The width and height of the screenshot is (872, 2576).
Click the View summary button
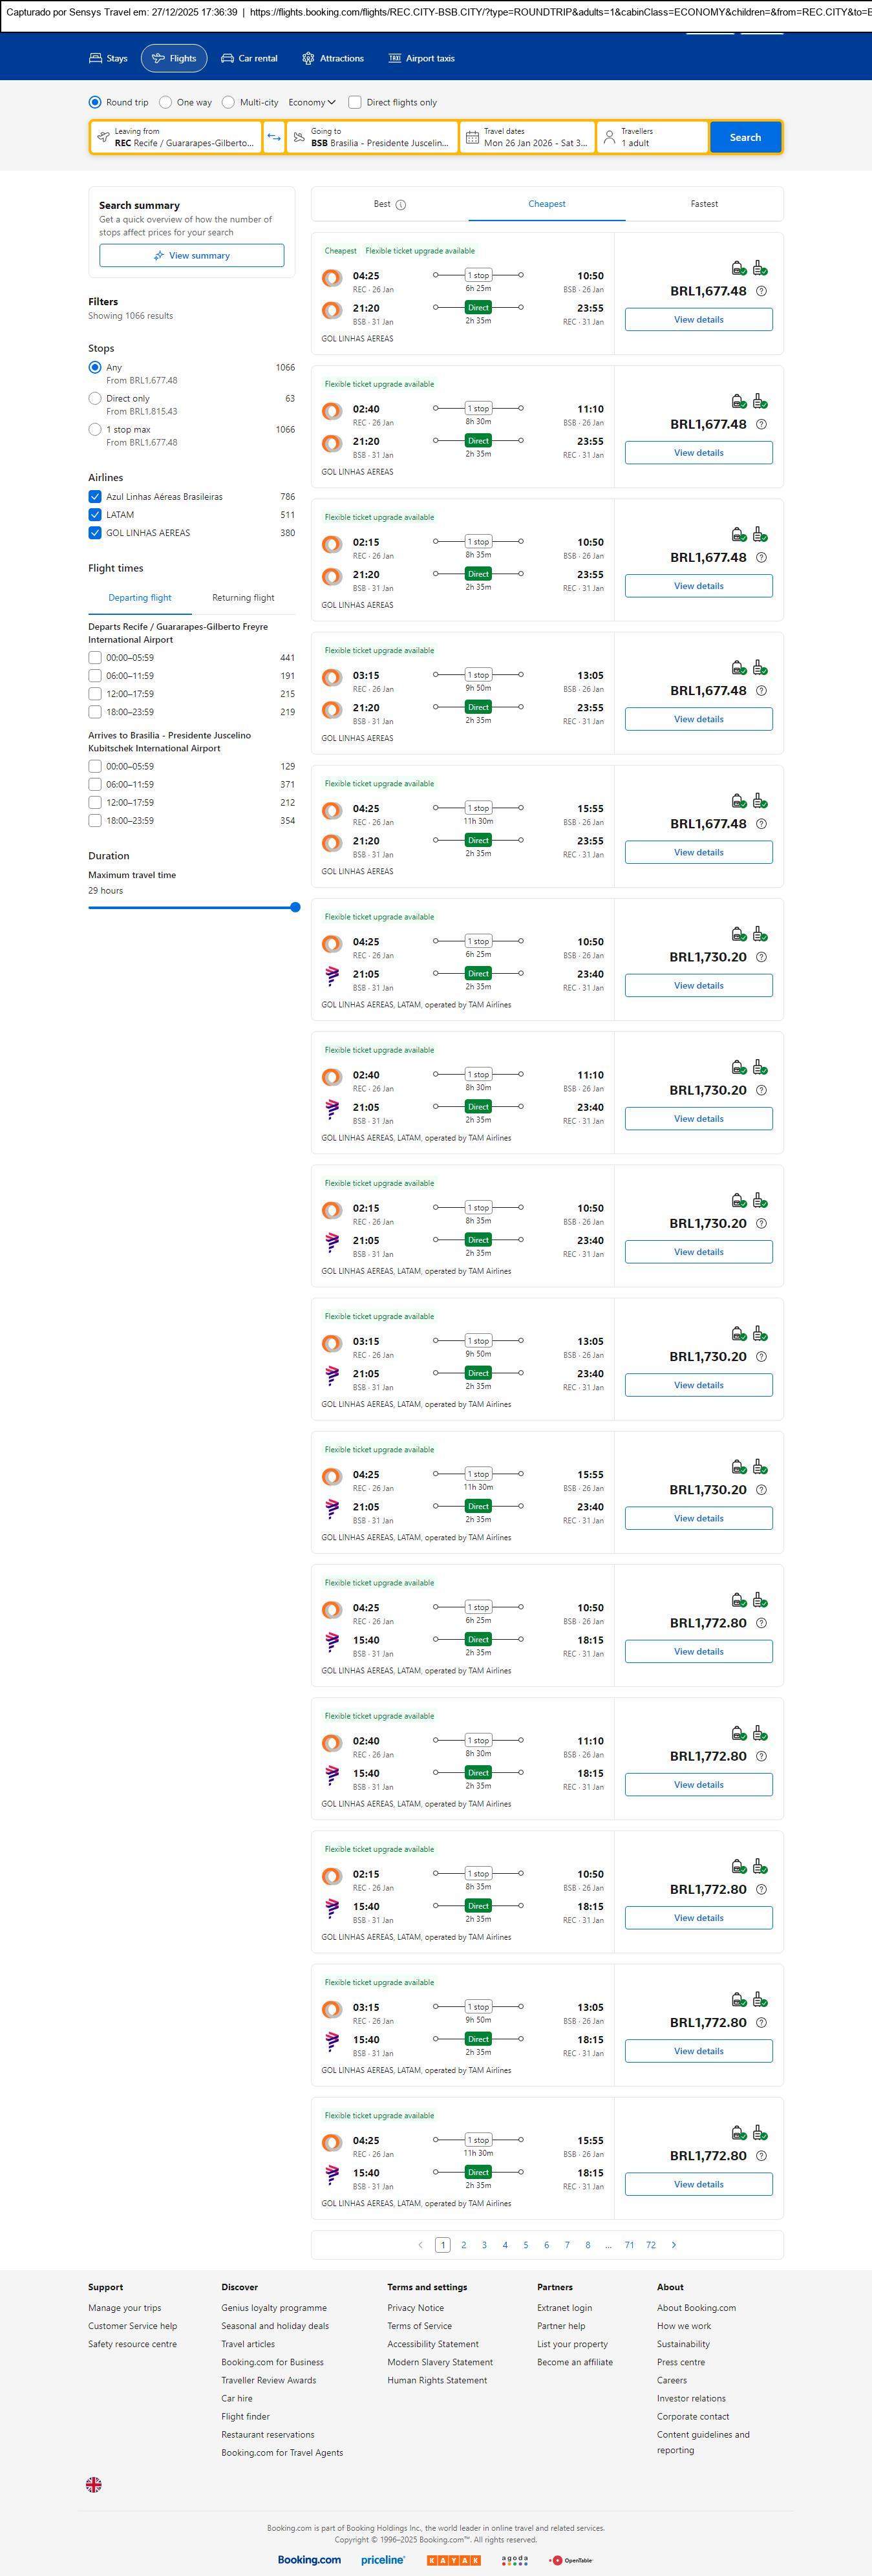tap(191, 256)
